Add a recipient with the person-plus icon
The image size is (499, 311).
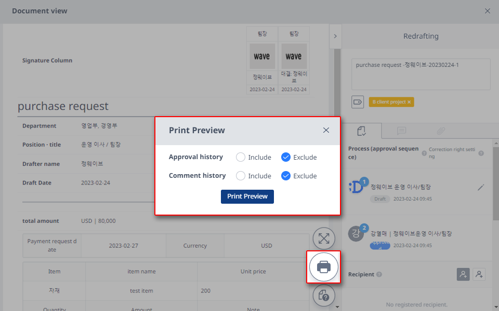pos(463,274)
